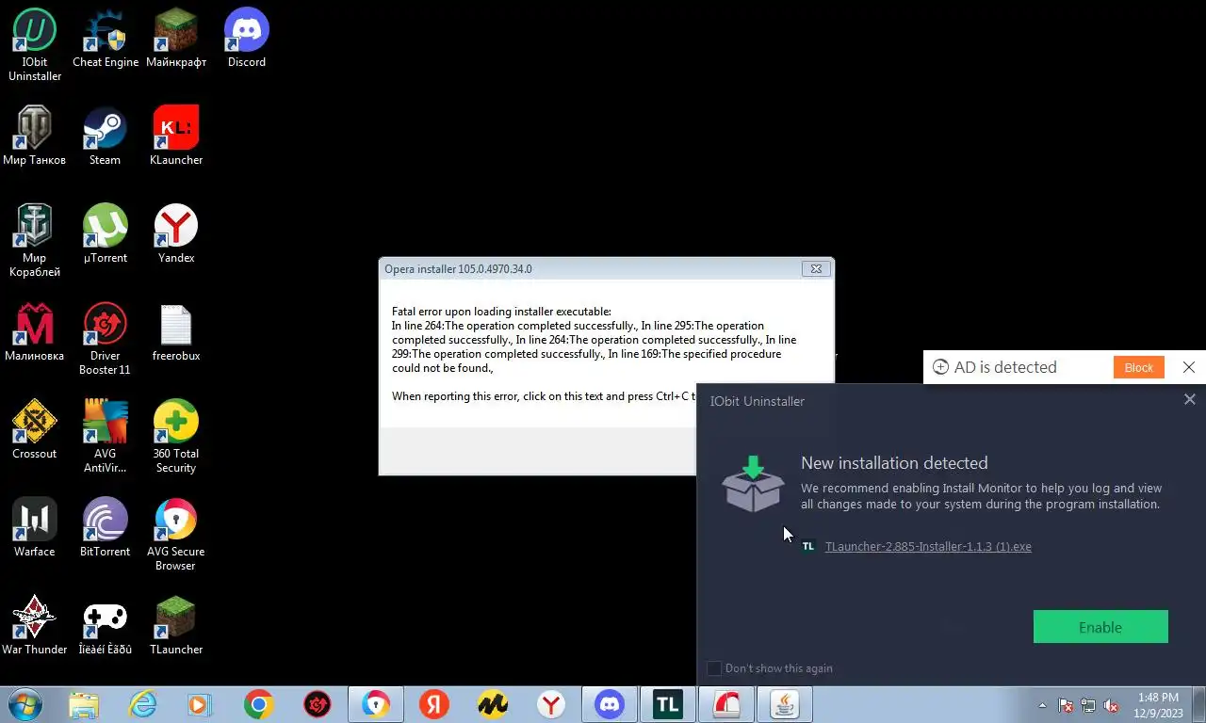Switch to Java taskbar button

coord(785,704)
